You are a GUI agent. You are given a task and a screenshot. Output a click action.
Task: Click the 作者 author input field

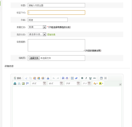[48, 20]
